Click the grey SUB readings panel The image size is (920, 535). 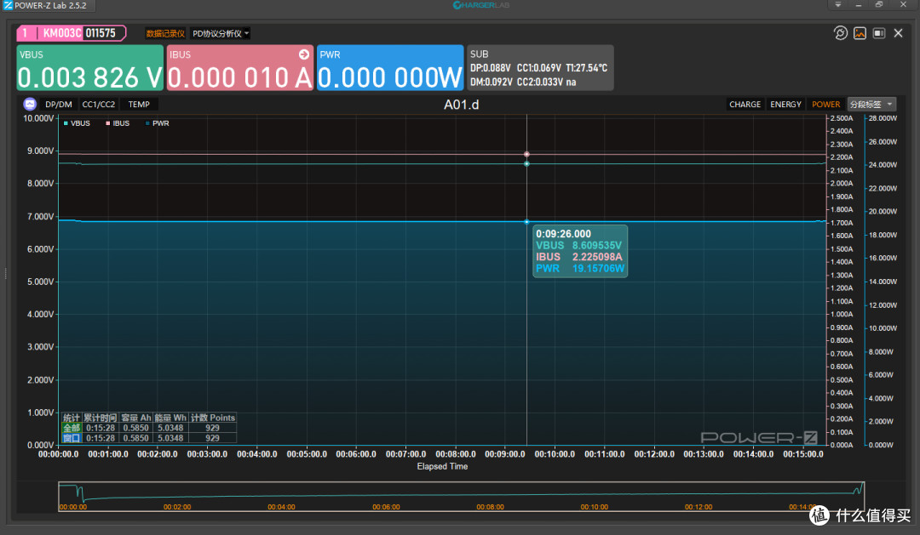540,68
